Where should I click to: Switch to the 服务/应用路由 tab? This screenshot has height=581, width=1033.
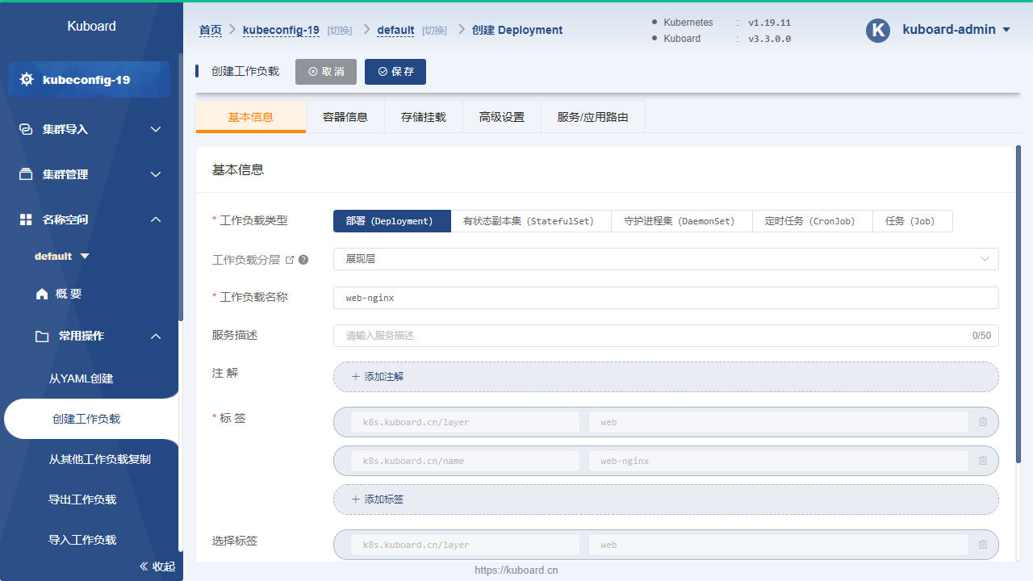click(593, 117)
